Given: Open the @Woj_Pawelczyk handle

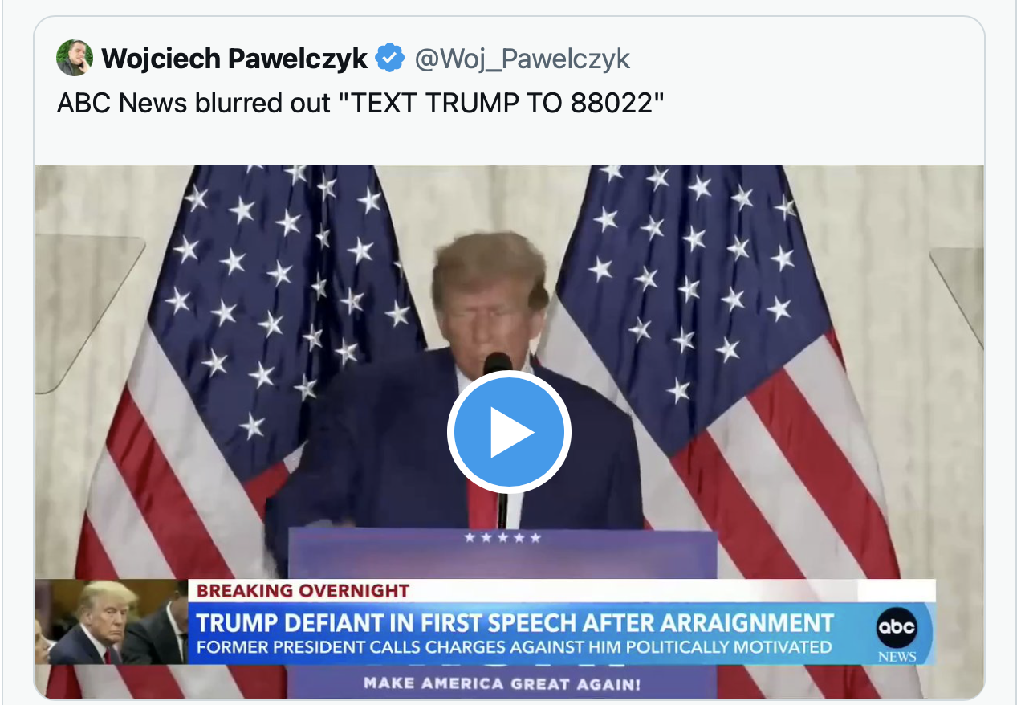Looking at the screenshot, I should pos(523,59).
